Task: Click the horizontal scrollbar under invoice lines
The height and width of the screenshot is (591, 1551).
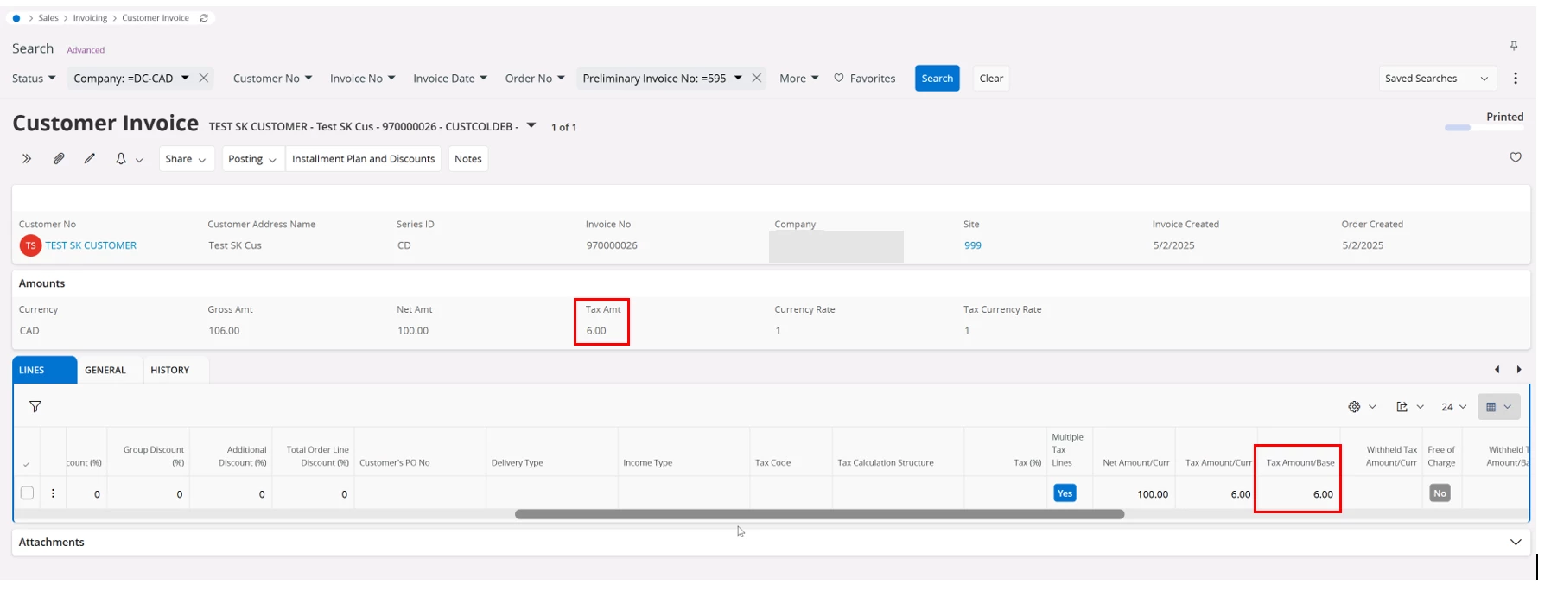Action: coord(818,514)
